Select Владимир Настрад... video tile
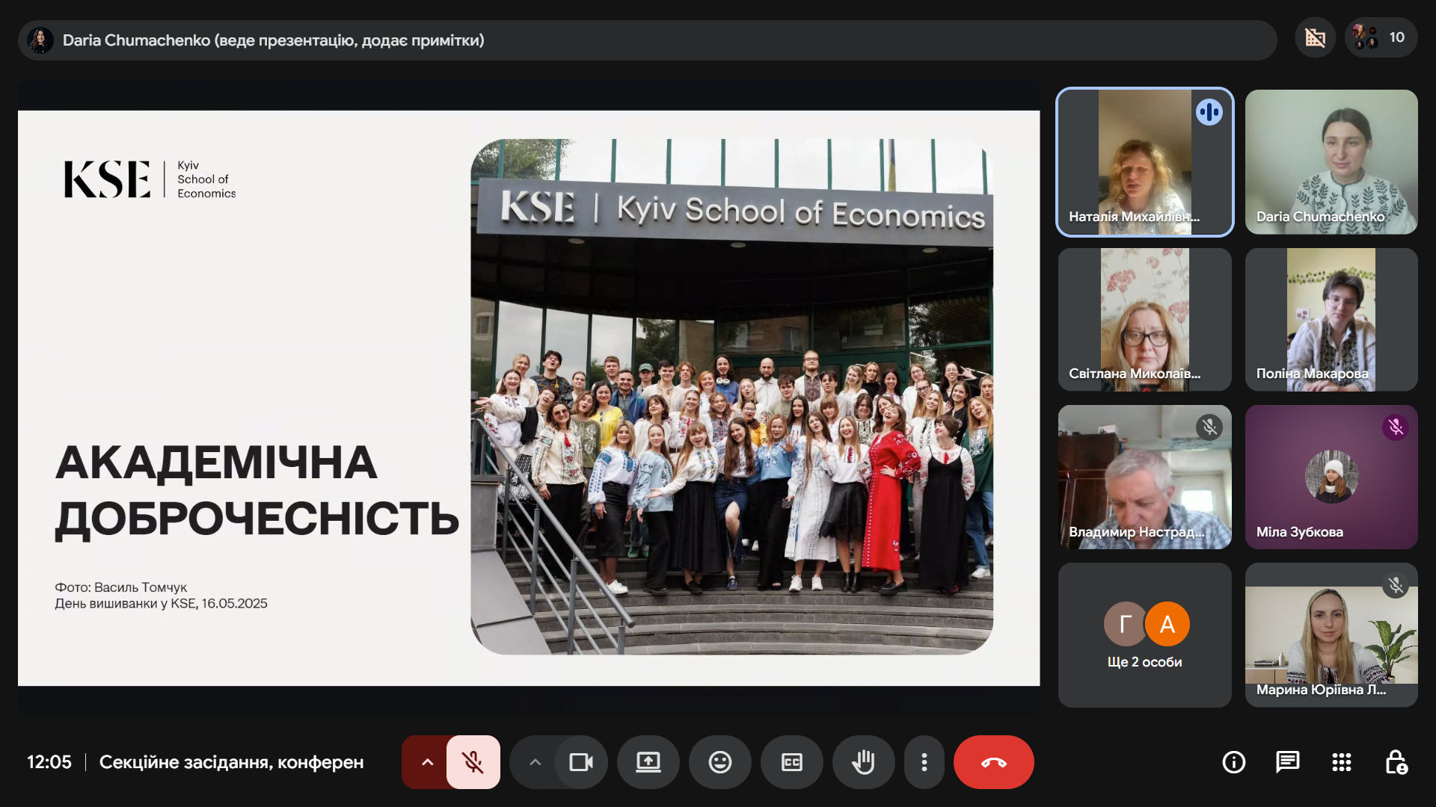The image size is (1436, 807). [1145, 477]
